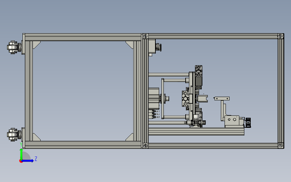Select the top horizontal extrusion of left frame
The image size is (291, 182).
click(83, 37)
